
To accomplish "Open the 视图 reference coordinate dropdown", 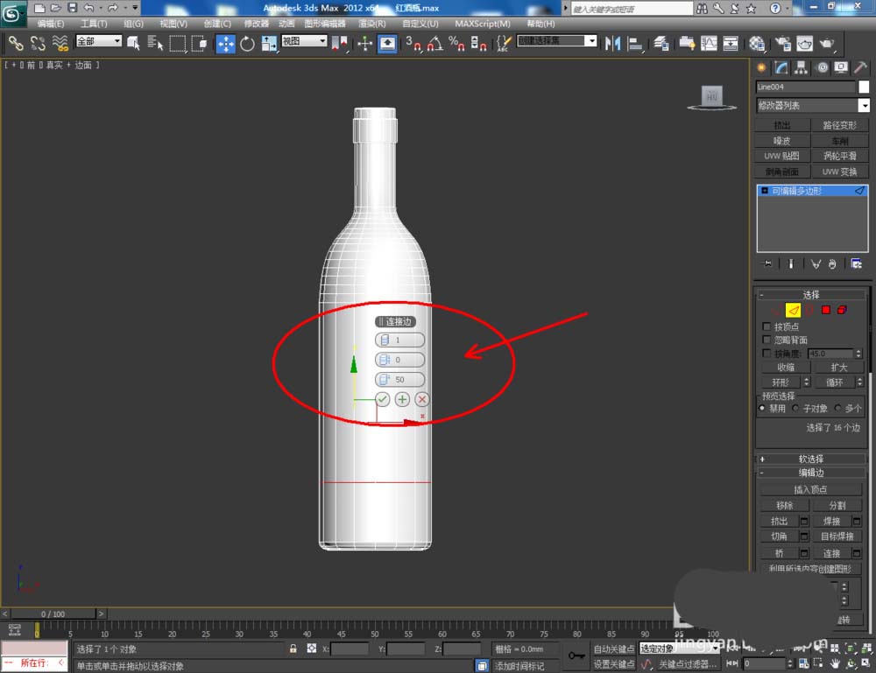I will pos(304,41).
